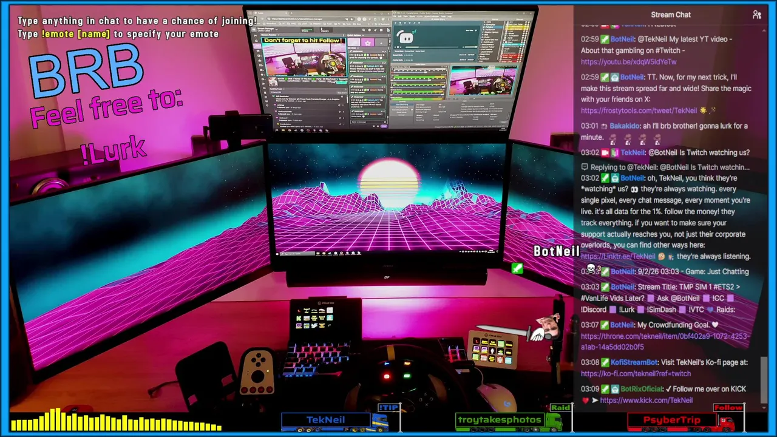This screenshot has height=437, width=777.
Task: Open the users in chat list icon
Action: tap(756, 15)
